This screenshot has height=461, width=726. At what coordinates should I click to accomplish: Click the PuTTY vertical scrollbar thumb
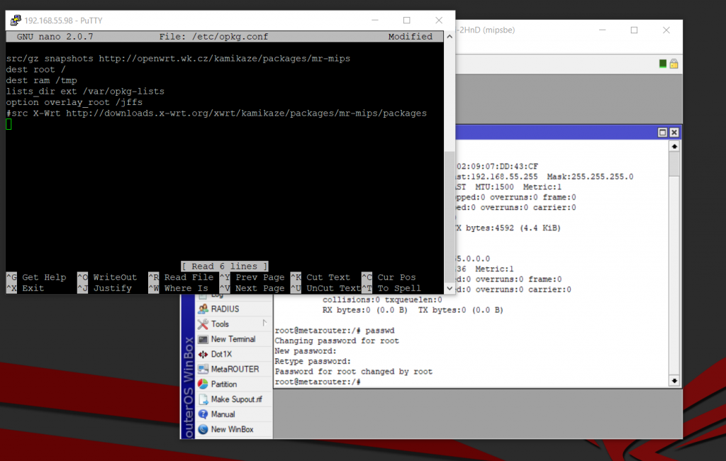[x=449, y=216]
